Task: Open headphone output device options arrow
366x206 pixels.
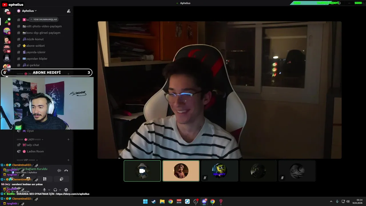Action: click(60, 190)
